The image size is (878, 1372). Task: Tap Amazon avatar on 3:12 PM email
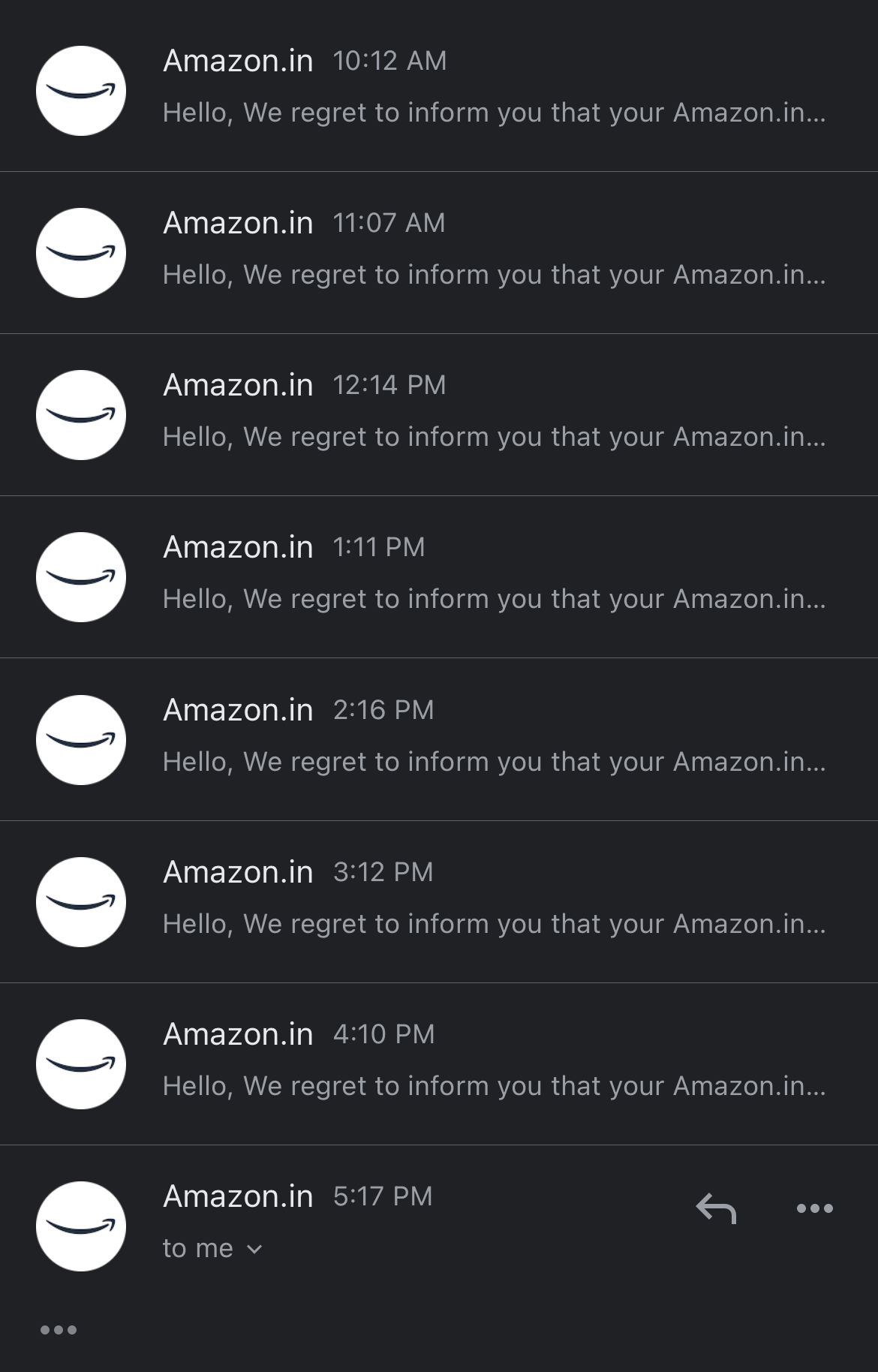click(x=81, y=902)
